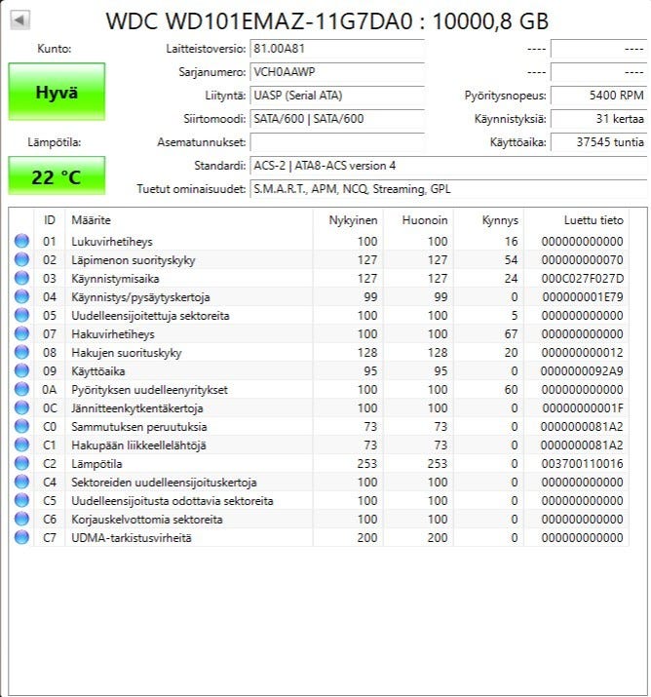Select the Pyörityksen uudelleenyritykset attribute name
The image size is (651, 697).
[x=150, y=390]
